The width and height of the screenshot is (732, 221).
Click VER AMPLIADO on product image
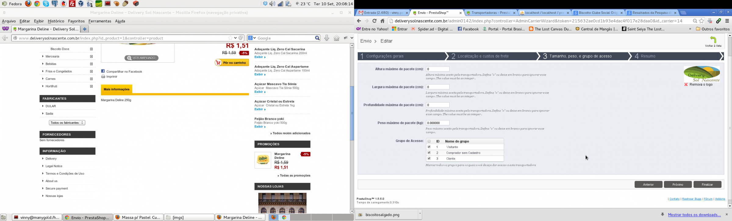[x=142, y=58]
